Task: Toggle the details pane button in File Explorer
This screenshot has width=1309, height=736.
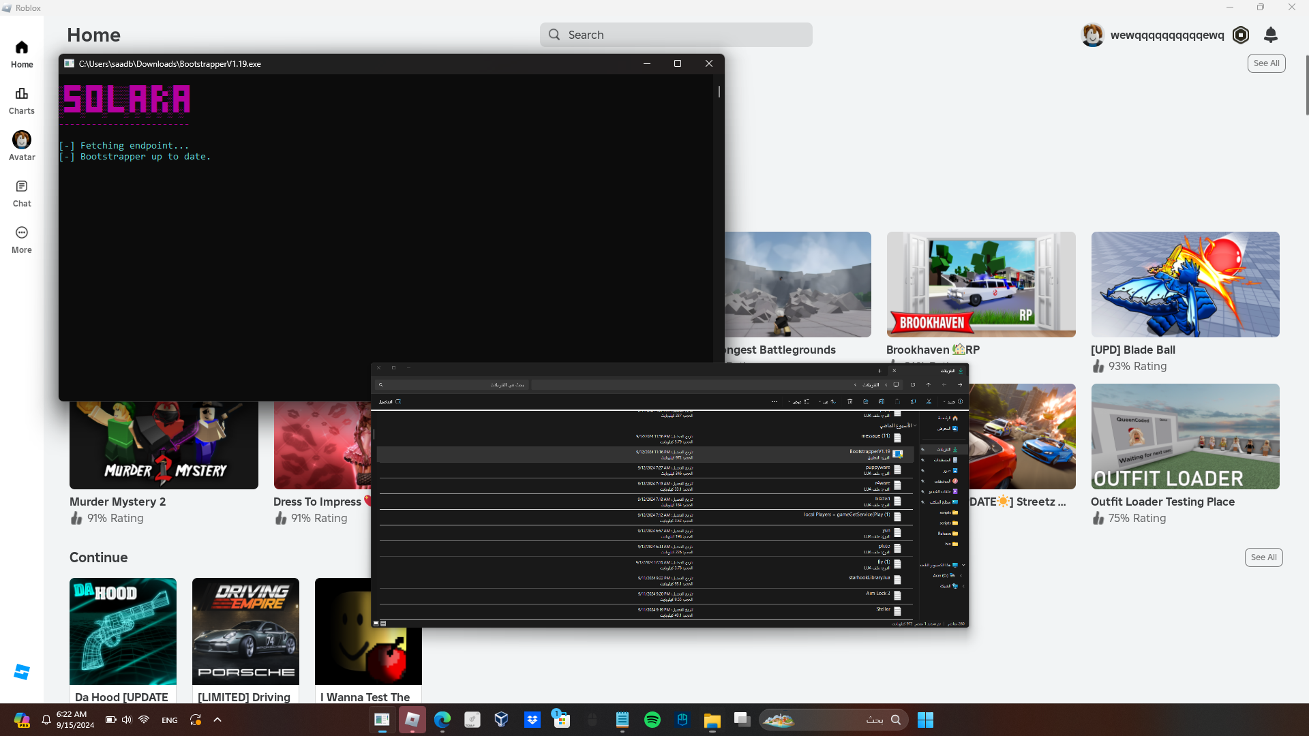Action: 389,401
